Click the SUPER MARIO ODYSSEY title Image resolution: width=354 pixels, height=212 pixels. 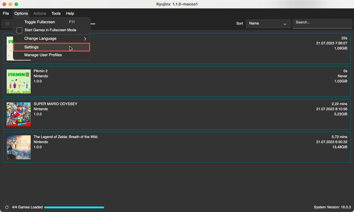click(55, 104)
